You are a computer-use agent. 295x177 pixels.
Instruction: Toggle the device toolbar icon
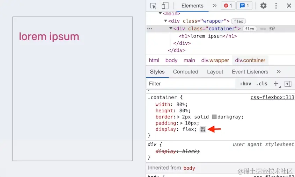click(165, 6)
